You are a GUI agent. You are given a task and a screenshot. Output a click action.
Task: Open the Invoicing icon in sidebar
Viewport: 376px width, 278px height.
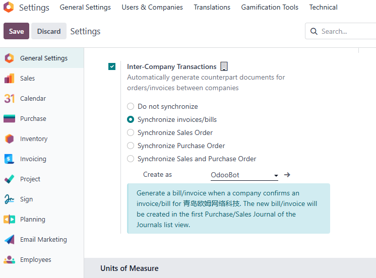pyautogui.click(x=10, y=159)
